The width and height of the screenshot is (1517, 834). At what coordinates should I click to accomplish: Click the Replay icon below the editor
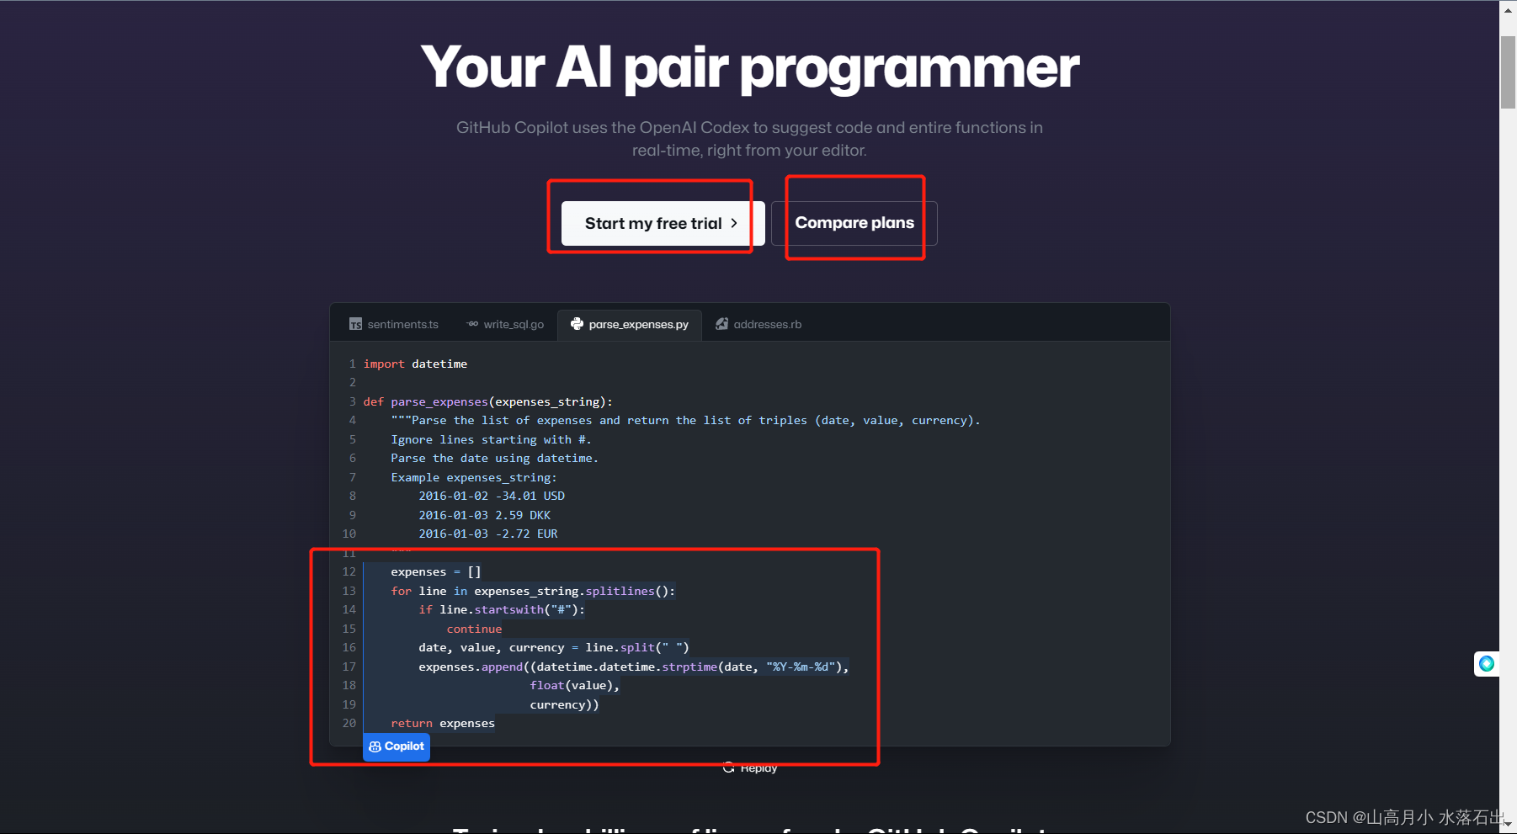(729, 768)
